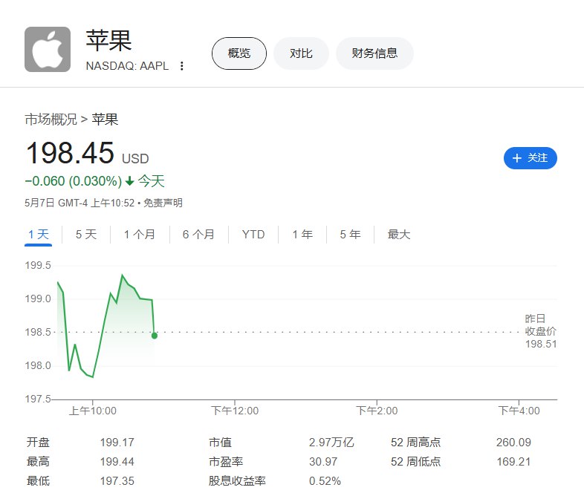
Task: Select the 1 年 chart range
Action: (x=302, y=235)
